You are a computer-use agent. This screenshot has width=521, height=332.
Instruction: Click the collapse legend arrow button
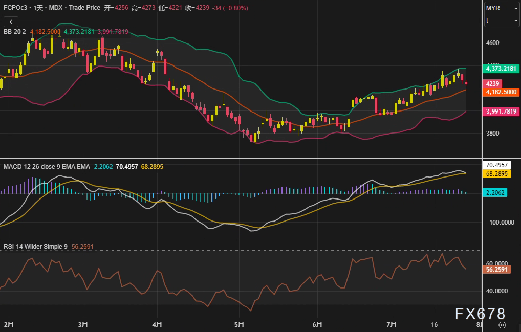(11, 21)
